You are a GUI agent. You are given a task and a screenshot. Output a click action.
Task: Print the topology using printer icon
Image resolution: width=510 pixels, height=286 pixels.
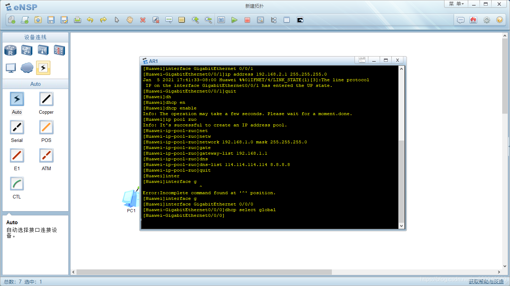coord(77,20)
